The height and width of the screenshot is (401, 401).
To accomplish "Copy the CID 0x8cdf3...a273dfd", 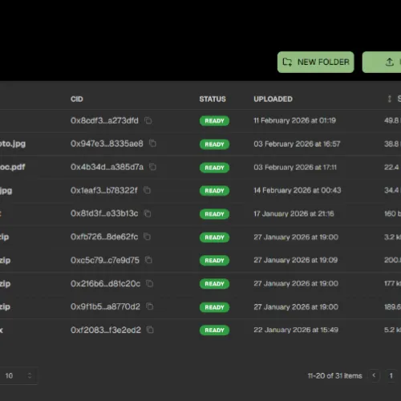I will 148,120.
